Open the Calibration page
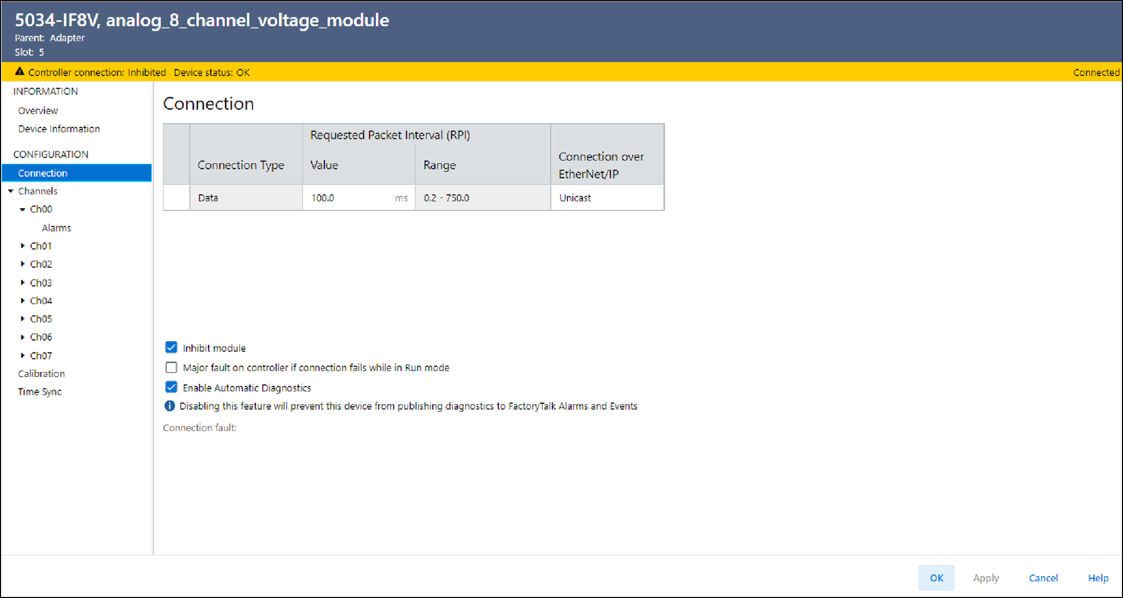1123x598 pixels. 42,374
